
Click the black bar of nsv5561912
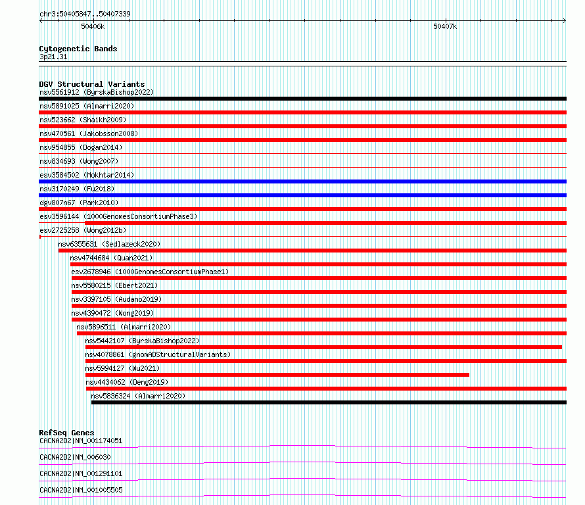pyautogui.click(x=302, y=99)
